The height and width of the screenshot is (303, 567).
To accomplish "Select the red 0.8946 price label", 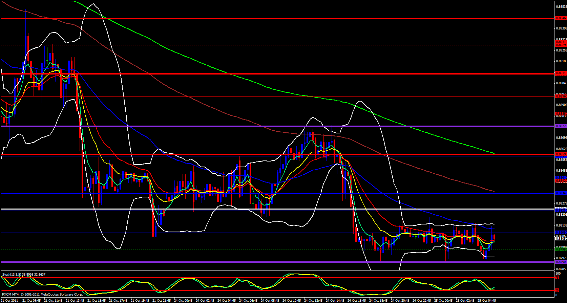I will [x=561, y=18].
